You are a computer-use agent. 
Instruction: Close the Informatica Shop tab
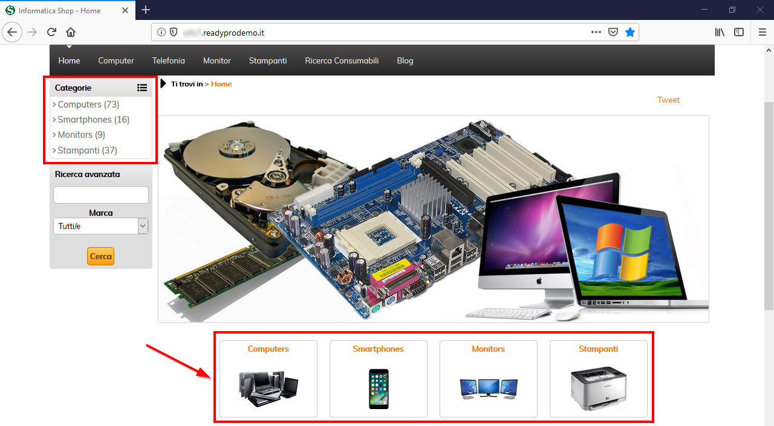[126, 10]
